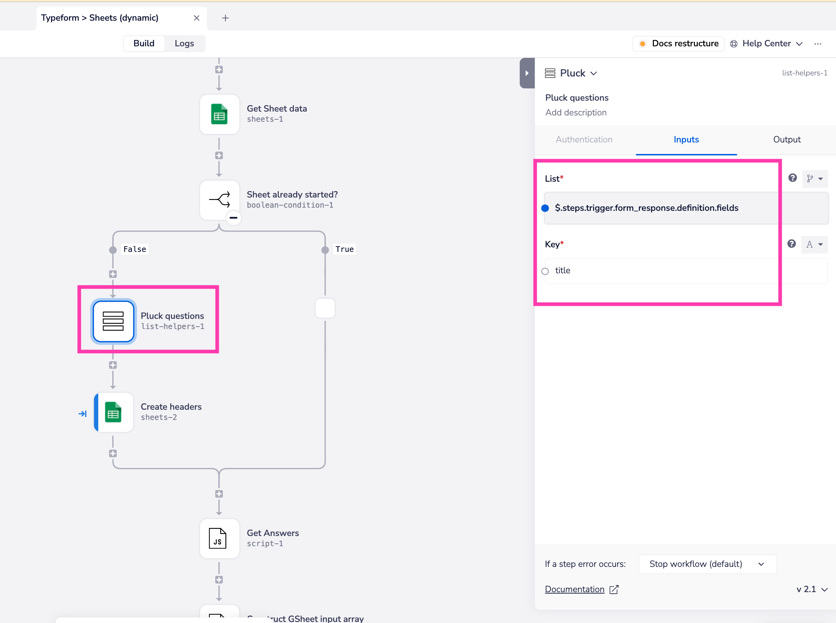Click the help question mark icon for Key

(791, 244)
